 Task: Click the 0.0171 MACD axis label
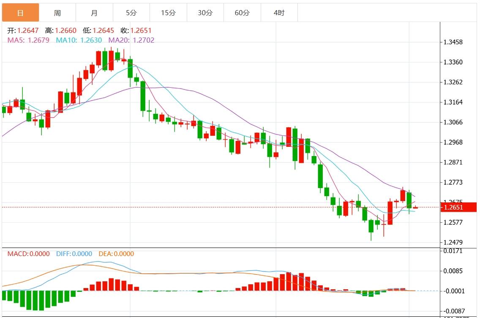[453, 251]
